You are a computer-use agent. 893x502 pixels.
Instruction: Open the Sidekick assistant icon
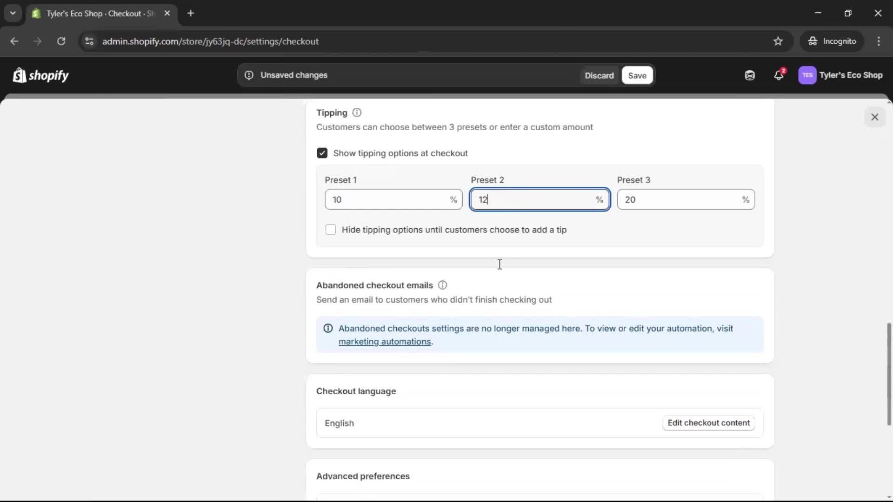click(x=749, y=75)
